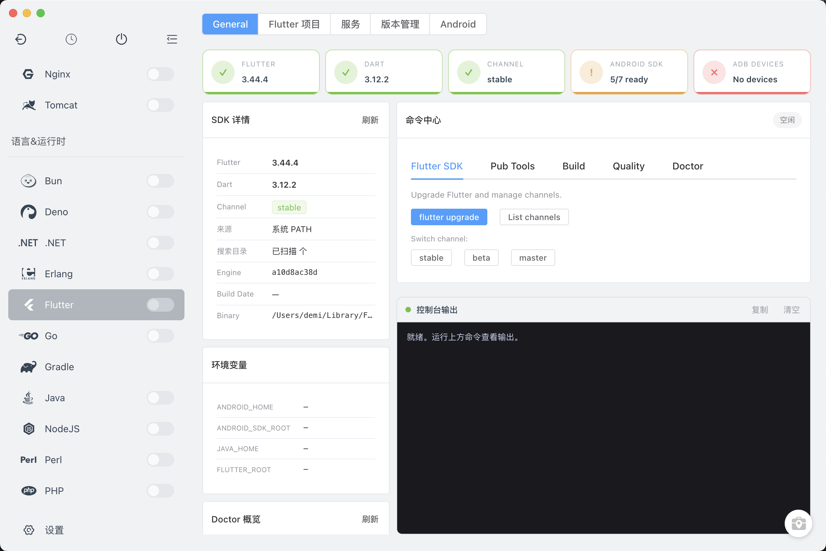Collapse sidebar with the menu-fold icon
The width and height of the screenshot is (826, 551).
[172, 39]
